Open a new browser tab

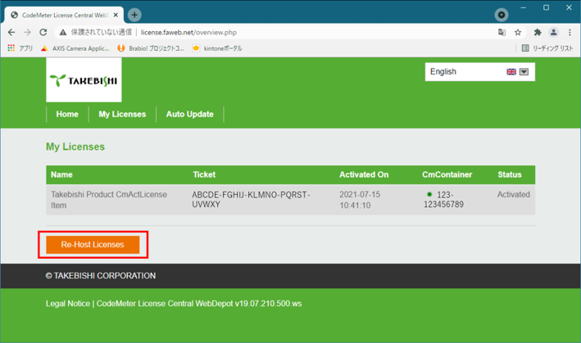pyautogui.click(x=134, y=15)
